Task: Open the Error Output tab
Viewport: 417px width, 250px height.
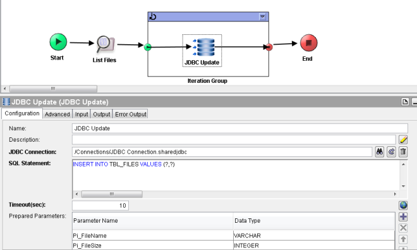Action: pyautogui.click(x=131, y=114)
